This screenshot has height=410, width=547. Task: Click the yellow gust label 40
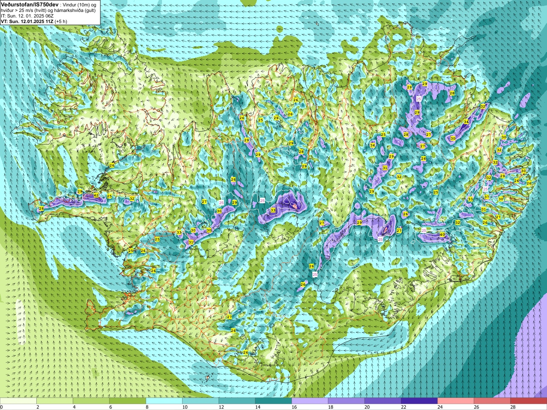442,234
